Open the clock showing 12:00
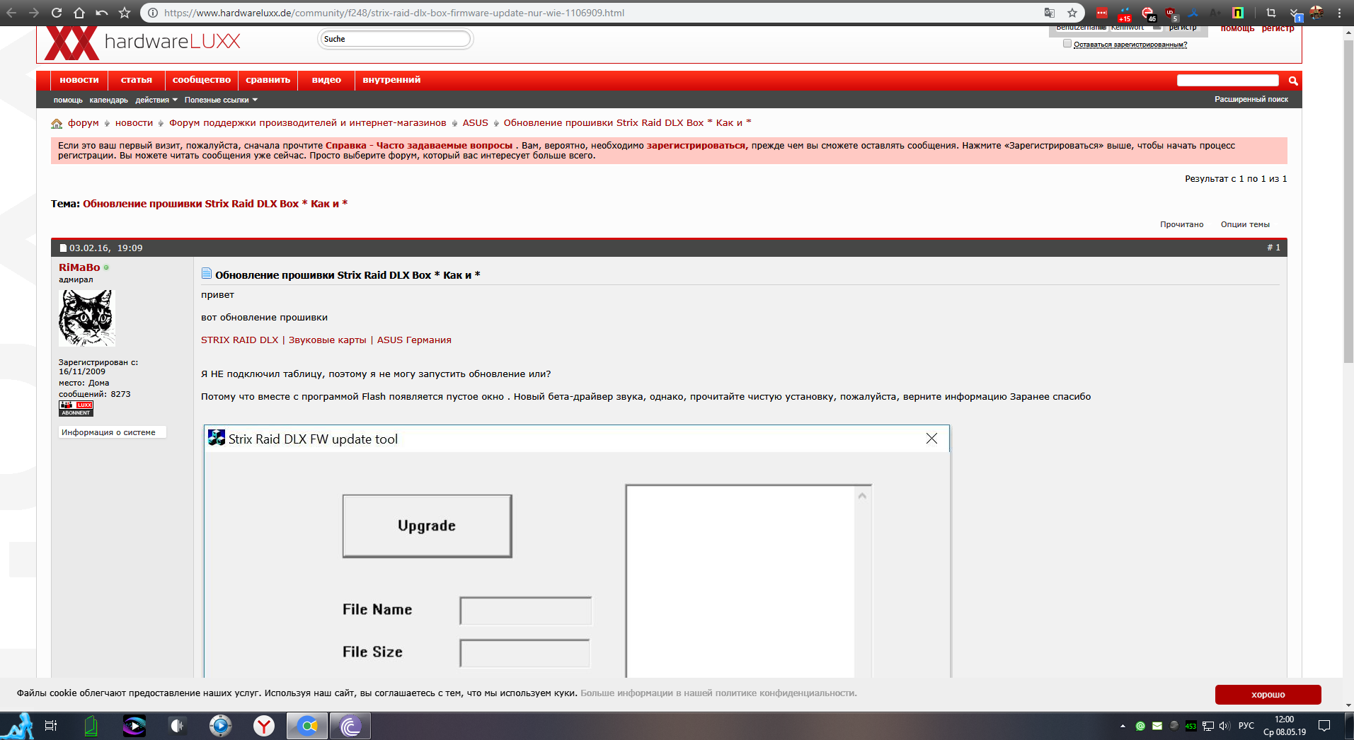Image resolution: width=1354 pixels, height=740 pixels. point(1285,726)
